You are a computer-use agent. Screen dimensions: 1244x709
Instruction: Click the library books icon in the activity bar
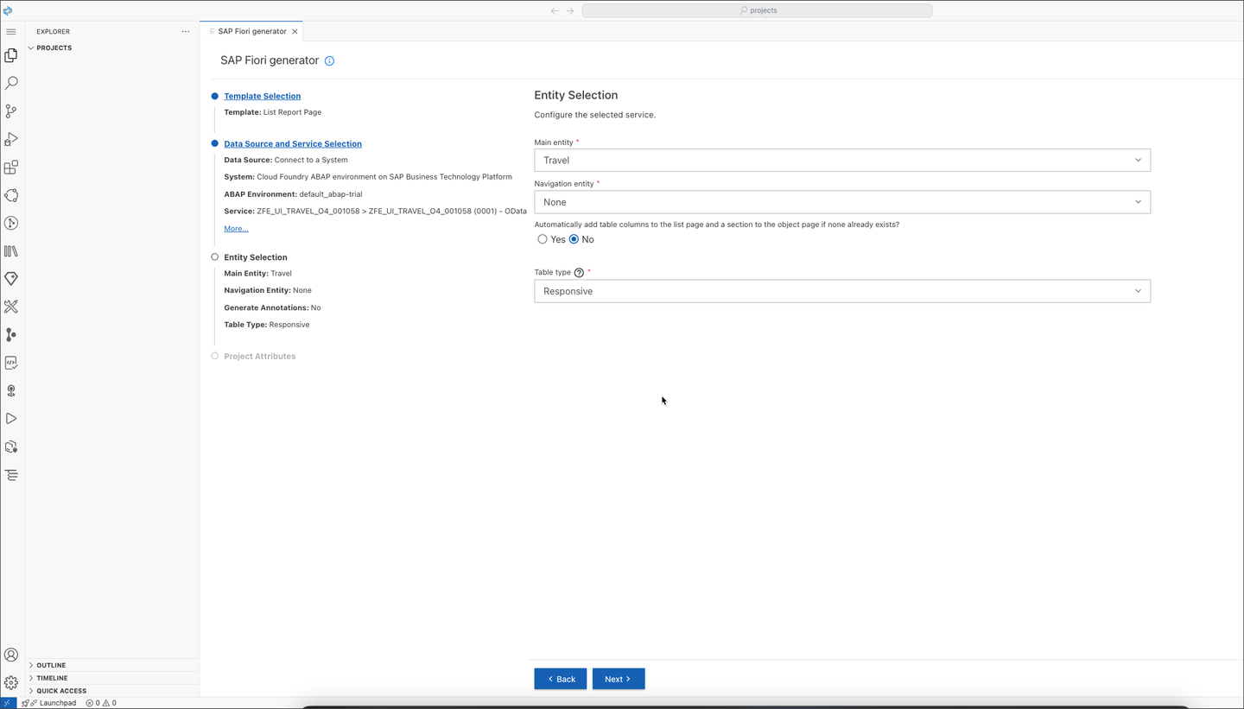[x=11, y=251]
